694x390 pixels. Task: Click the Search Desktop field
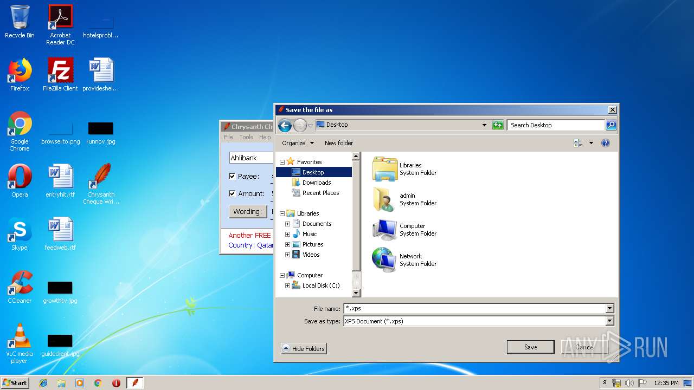coord(556,125)
